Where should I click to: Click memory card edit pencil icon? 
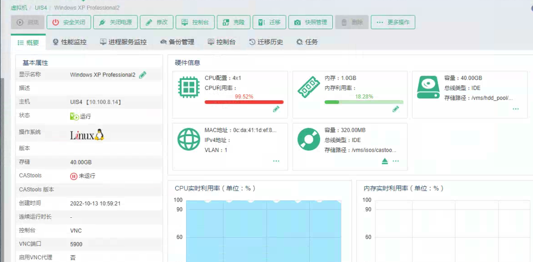tap(396, 109)
